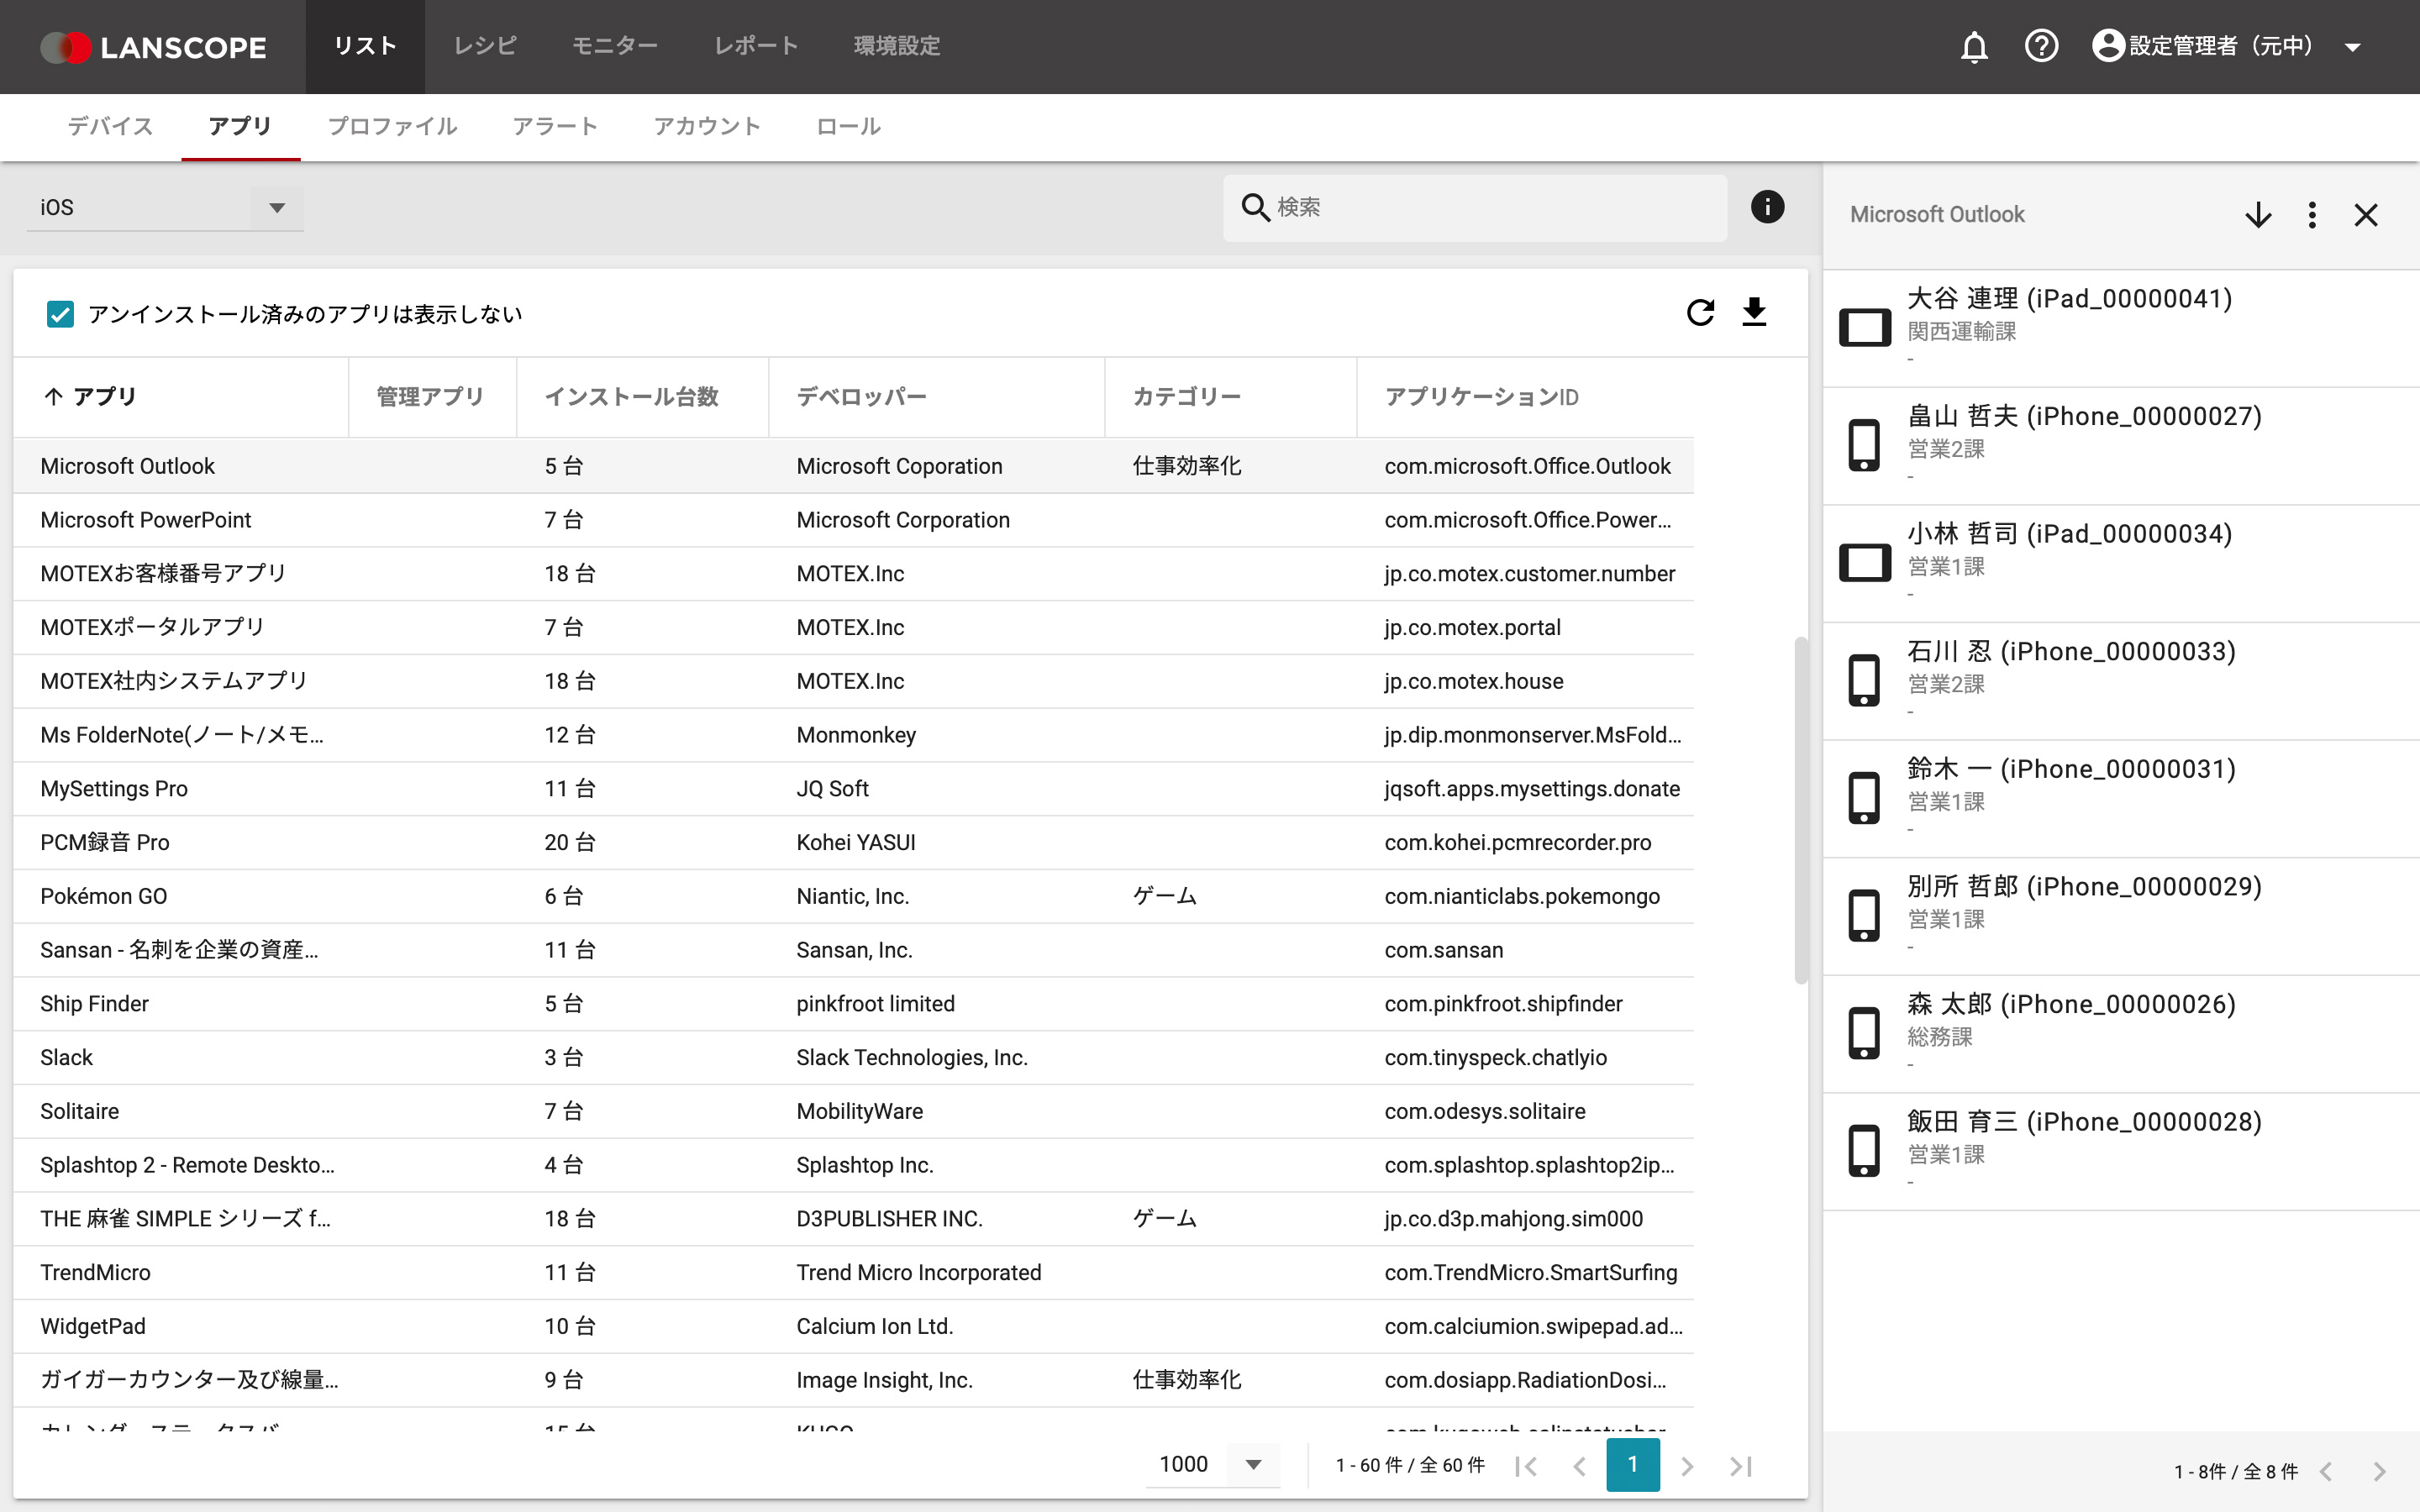The height and width of the screenshot is (1512, 2420).
Task: Switch to the ロール tab
Action: [x=848, y=126]
